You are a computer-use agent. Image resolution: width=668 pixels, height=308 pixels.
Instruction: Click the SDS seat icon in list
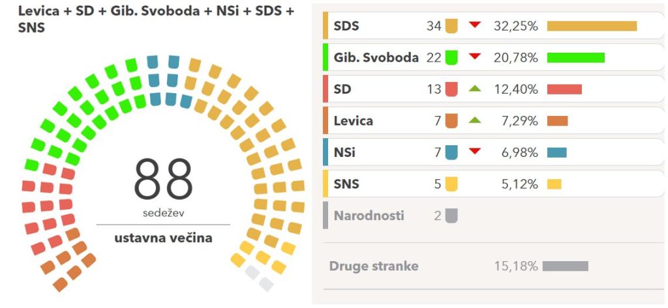(x=451, y=26)
